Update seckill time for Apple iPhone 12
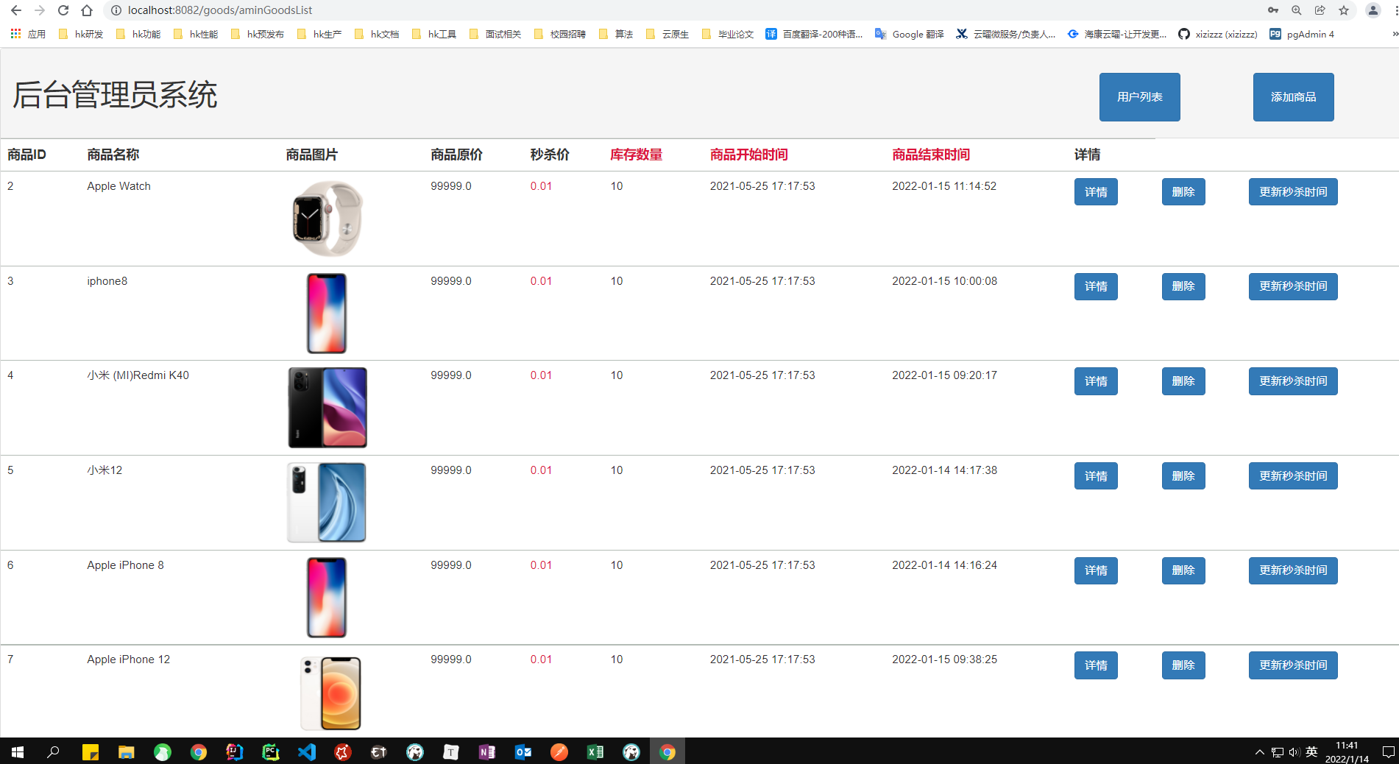 pos(1293,665)
